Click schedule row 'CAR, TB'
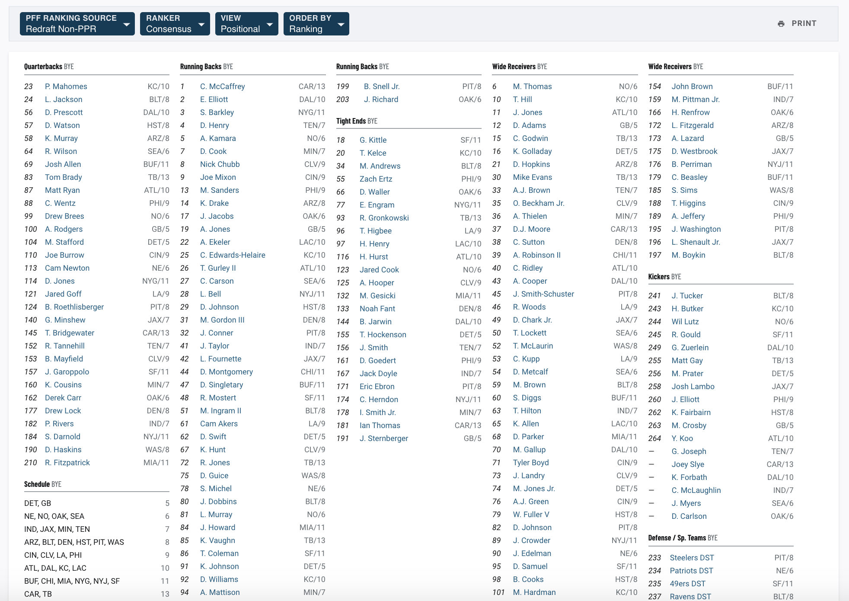The image size is (849, 601). (97, 594)
